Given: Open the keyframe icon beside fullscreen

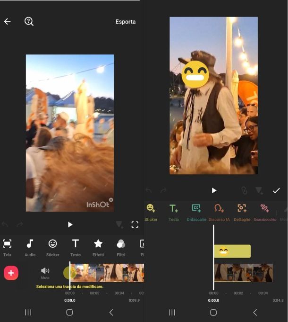Looking at the screenshot, I should pyautogui.click(x=119, y=224).
